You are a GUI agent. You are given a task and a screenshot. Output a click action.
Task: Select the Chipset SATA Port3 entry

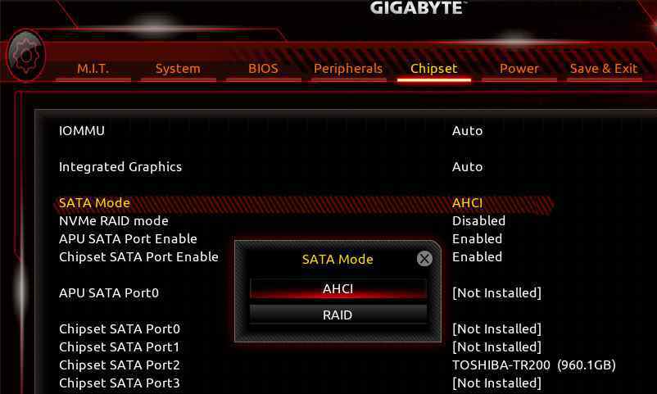click(x=120, y=383)
